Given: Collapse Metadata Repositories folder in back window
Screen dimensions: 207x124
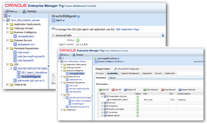Looking at the screenshot, I should [x=7, y=48].
